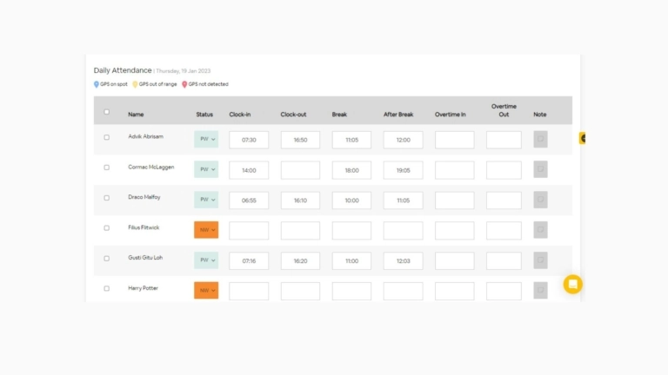This screenshot has width=668, height=375.
Task: Select the checkbox for Draco Malfoy
Action: click(x=107, y=198)
